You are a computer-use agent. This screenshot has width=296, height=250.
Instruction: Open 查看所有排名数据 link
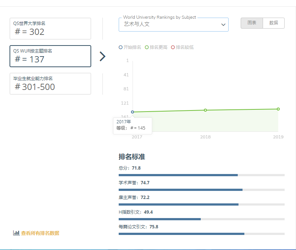tap(40, 233)
